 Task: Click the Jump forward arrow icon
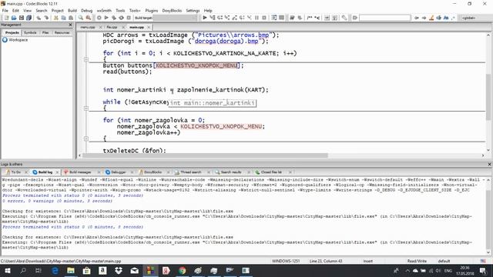coord(424,18)
